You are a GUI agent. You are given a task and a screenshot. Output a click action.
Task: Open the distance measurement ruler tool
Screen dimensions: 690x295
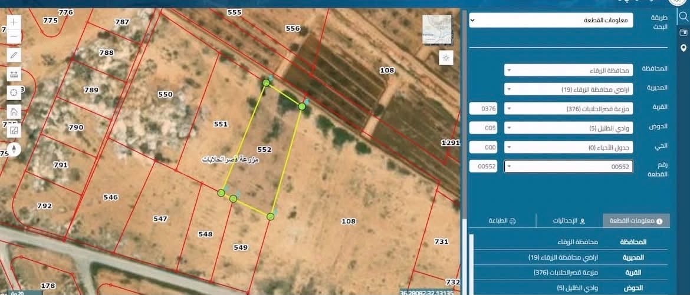[14, 74]
